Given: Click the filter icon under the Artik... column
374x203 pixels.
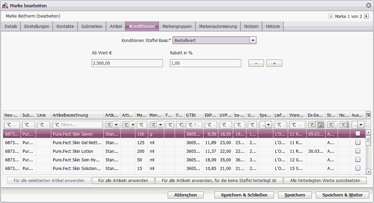Looking at the screenshot, I should (109, 125).
